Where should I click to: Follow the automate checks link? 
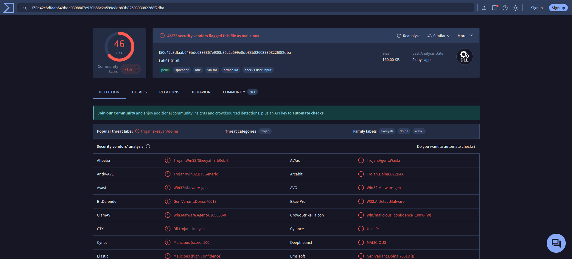pos(308,113)
